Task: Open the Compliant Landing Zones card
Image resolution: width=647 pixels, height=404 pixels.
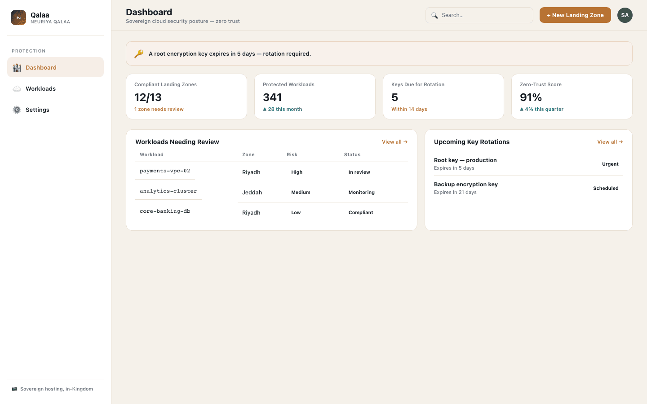Action: point(186,97)
